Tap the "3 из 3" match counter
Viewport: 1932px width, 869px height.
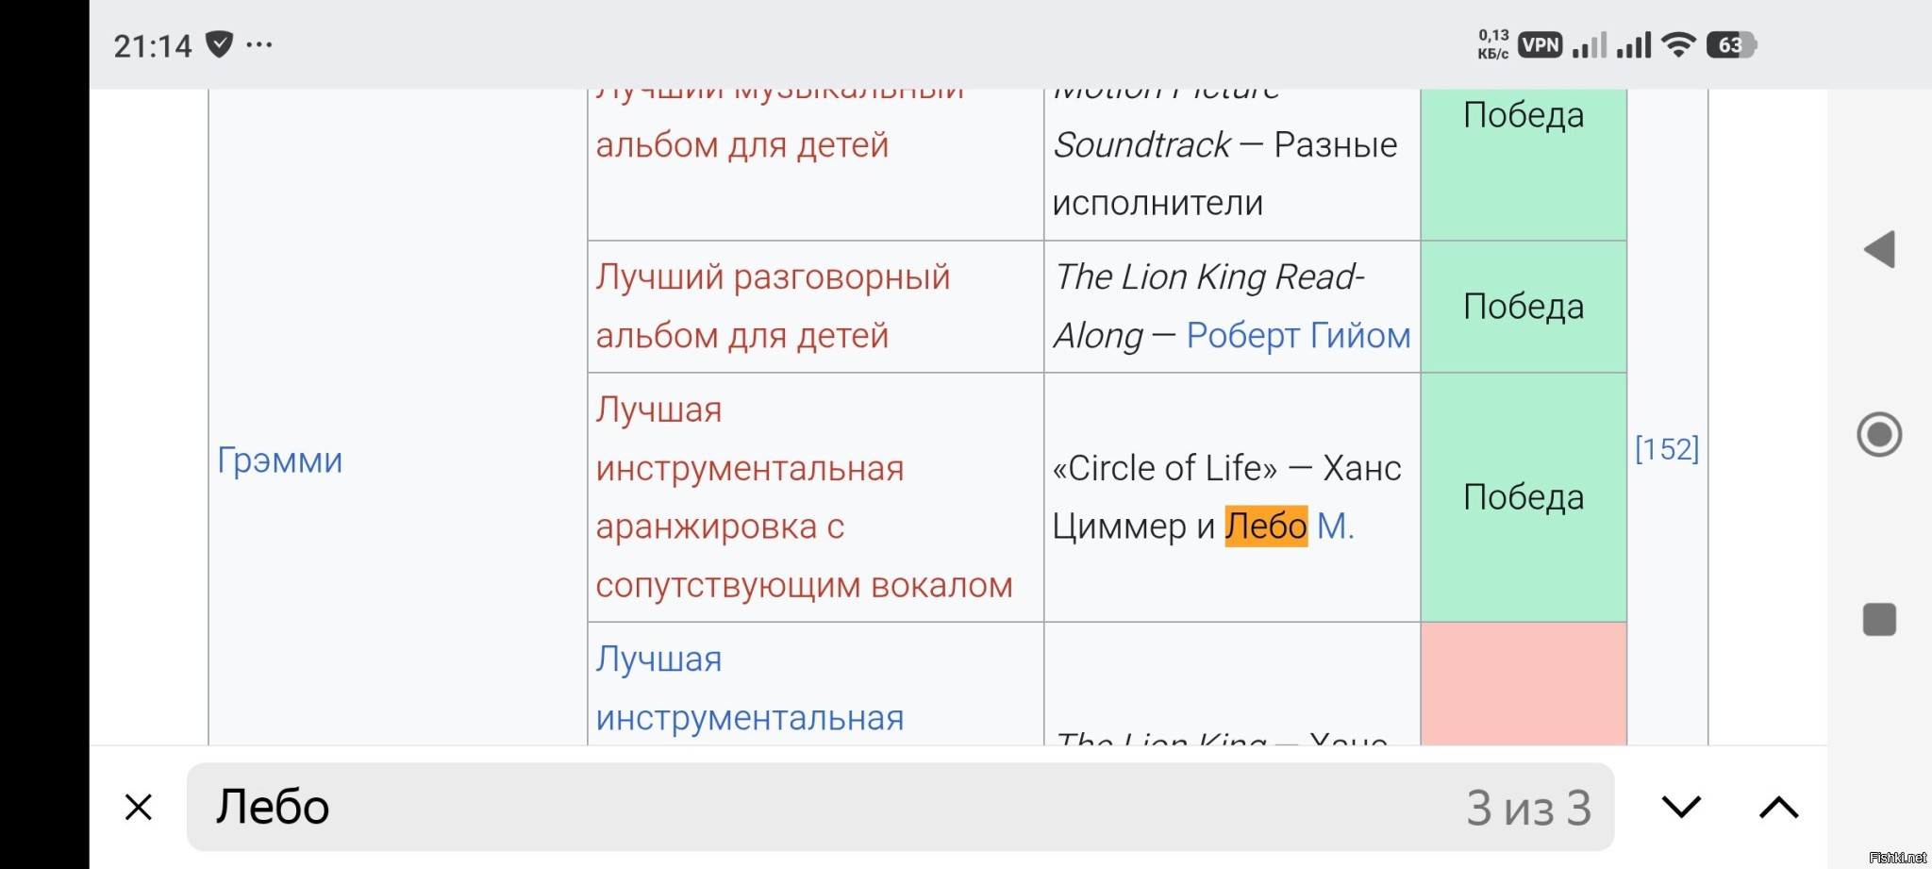[1528, 809]
